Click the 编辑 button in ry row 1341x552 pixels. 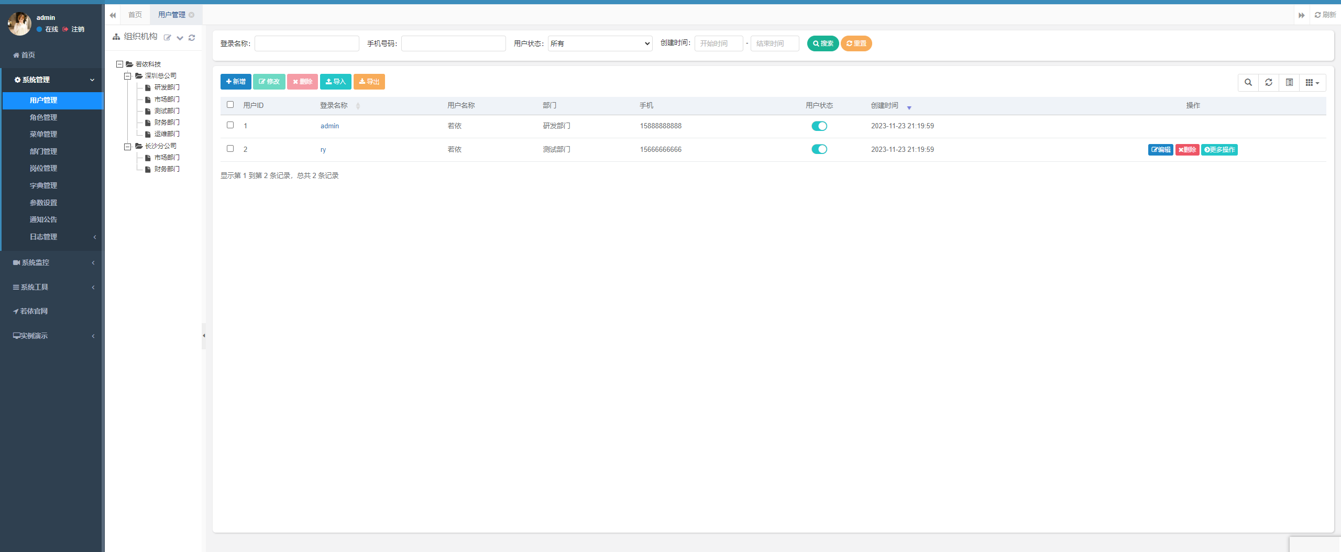pos(1160,150)
